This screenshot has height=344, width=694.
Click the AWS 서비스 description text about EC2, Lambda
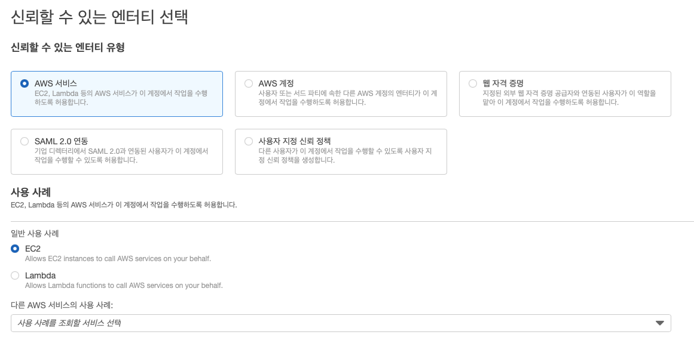[121, 98]
